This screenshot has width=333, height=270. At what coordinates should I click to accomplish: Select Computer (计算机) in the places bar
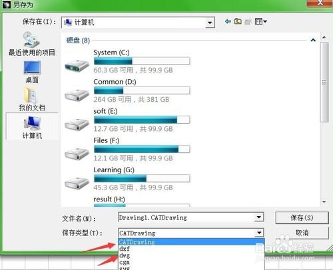(x=32, y=127)
